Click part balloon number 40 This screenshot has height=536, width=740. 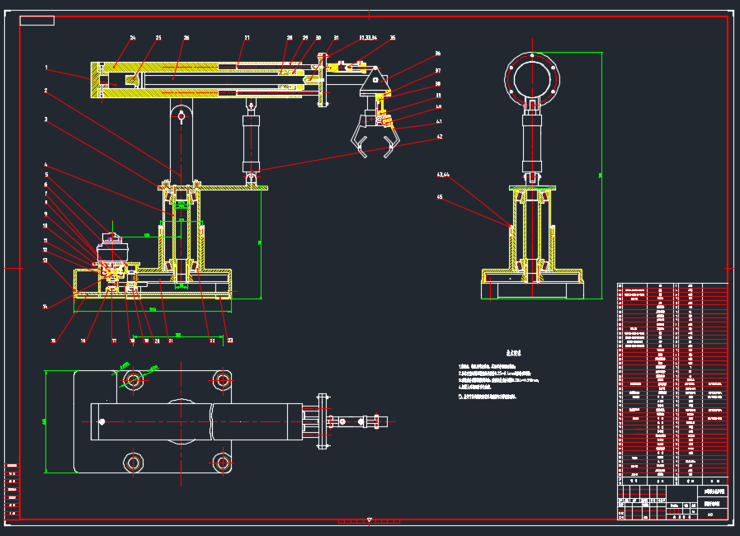[438, 107]
